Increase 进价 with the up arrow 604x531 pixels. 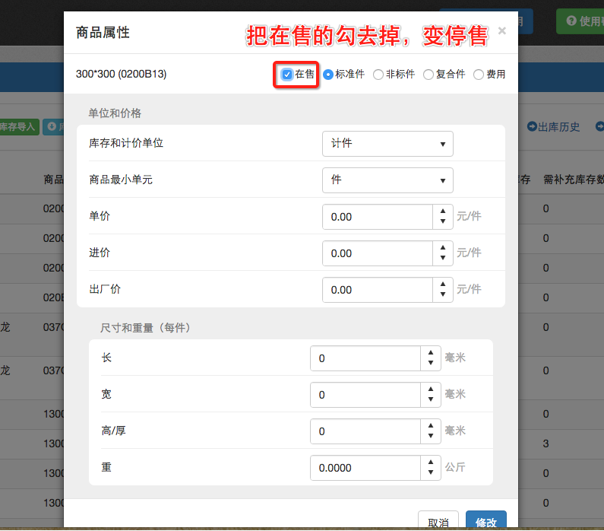[443, 247]
